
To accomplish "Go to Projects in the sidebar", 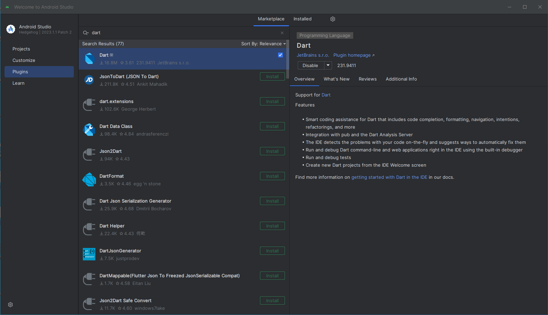I will (39, 49).
